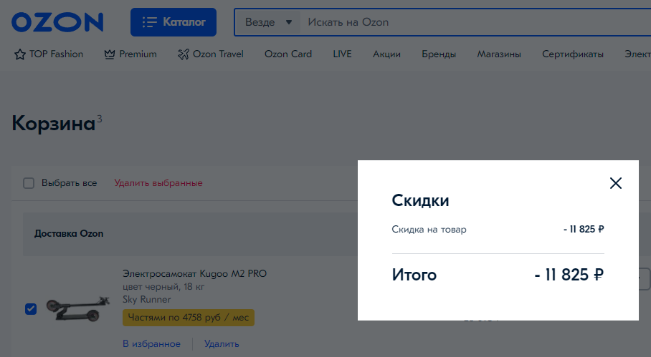Open Ozon Card page

(x=288, y=54)
